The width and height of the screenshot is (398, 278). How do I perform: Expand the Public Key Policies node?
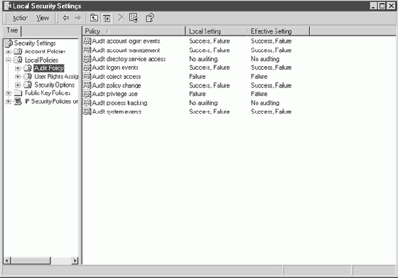pyautogui.click(x=9, y=93)
